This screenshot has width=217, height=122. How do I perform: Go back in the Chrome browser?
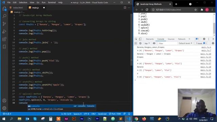(137, 10)
